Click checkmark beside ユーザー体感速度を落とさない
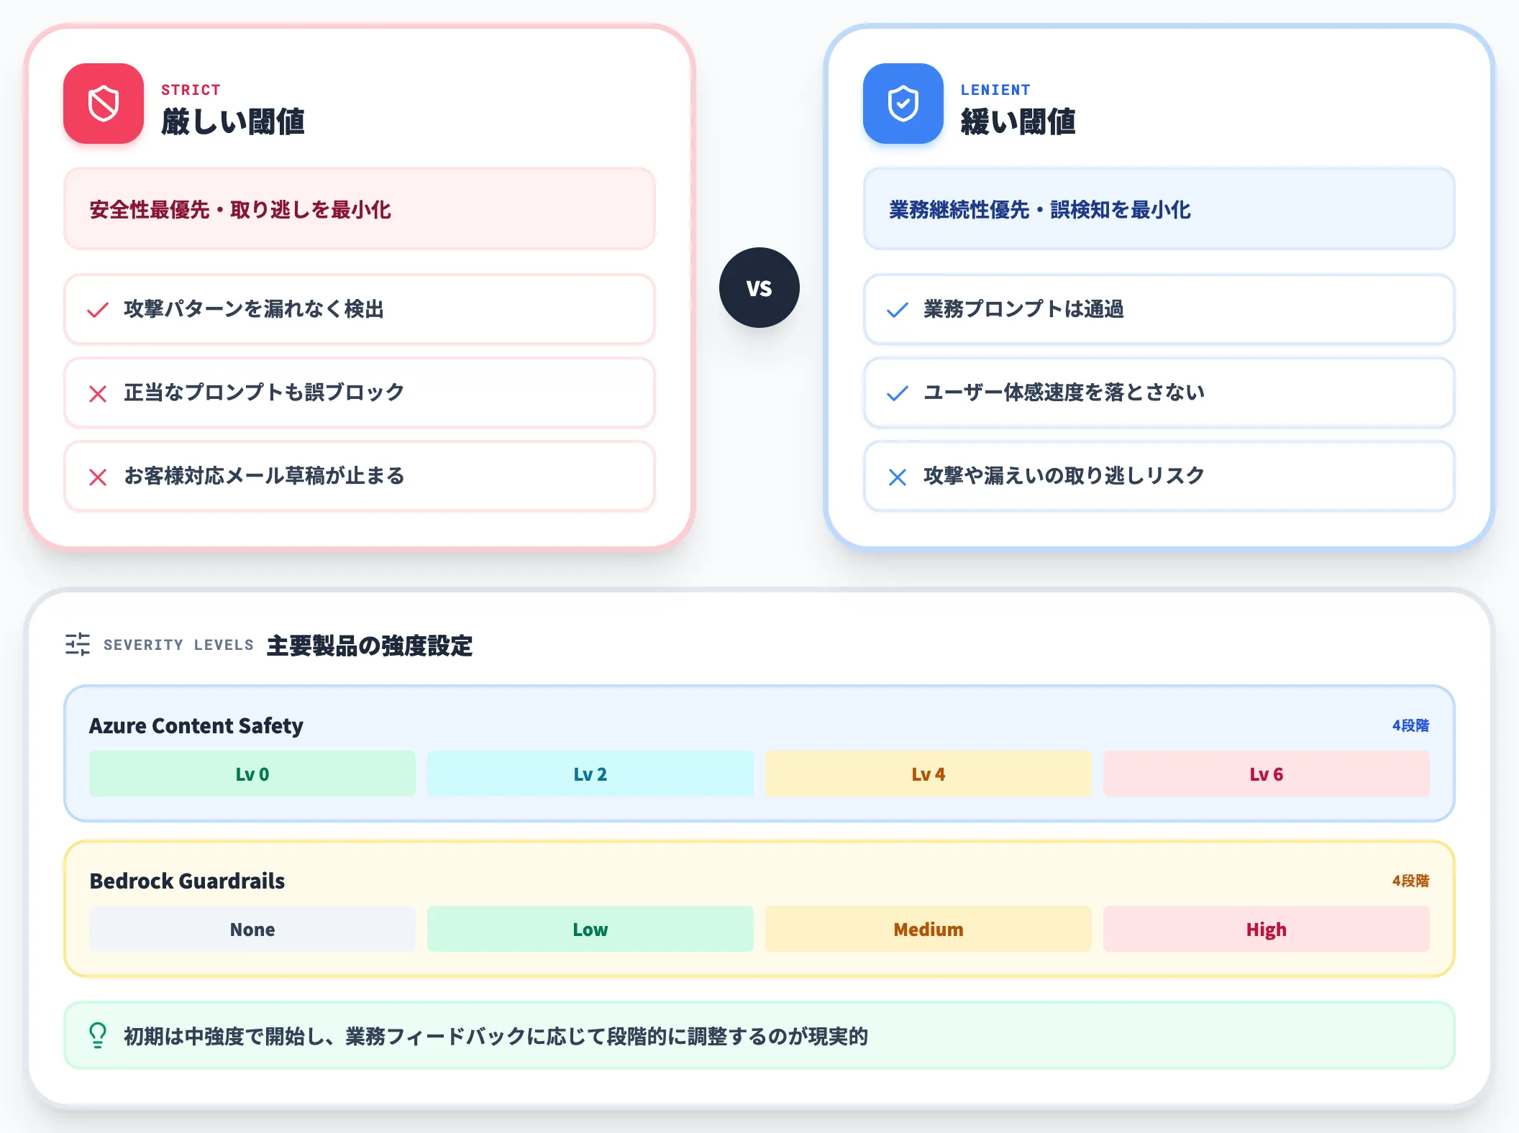This screenshot has width=1519, height=1133. [x=898, y=393]
